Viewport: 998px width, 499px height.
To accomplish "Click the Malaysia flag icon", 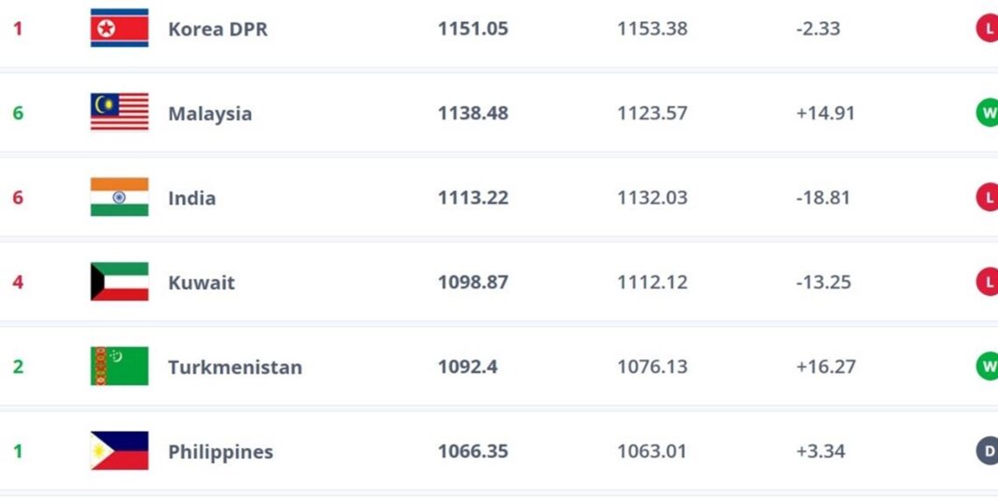I will (119, 112).
